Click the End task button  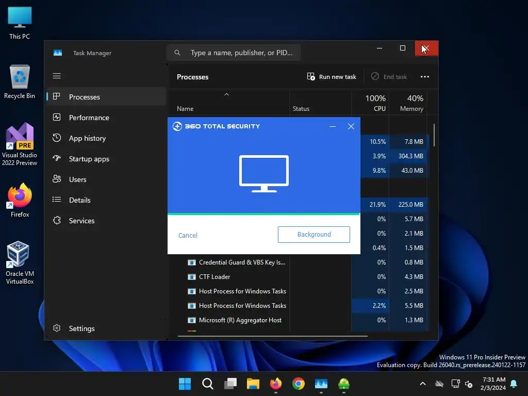click(x=389, y=77)
